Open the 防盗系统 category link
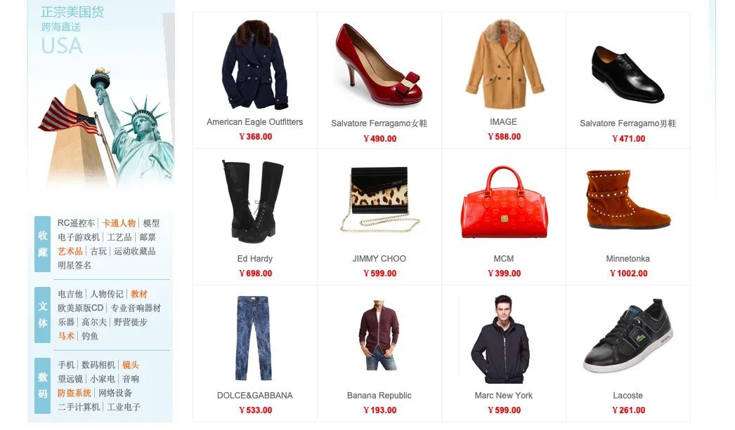 pos(74,393)
